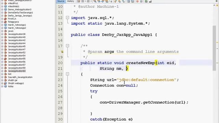Click the catch(Exception e) line

point(111,119)
